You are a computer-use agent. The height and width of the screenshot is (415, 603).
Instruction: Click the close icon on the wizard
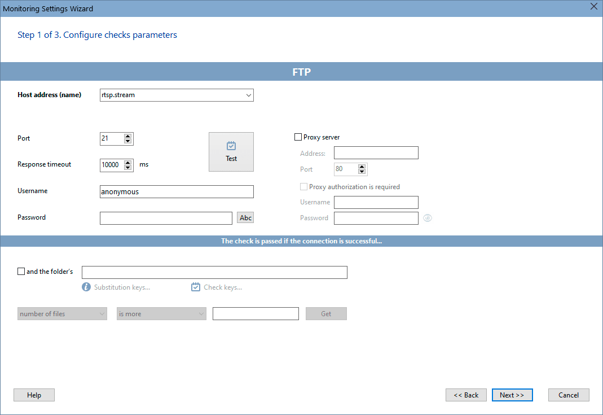click(593, 7)
